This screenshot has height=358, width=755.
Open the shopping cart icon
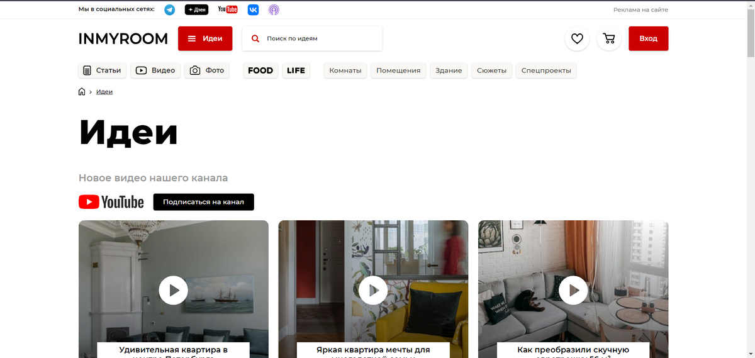[609, 38]
